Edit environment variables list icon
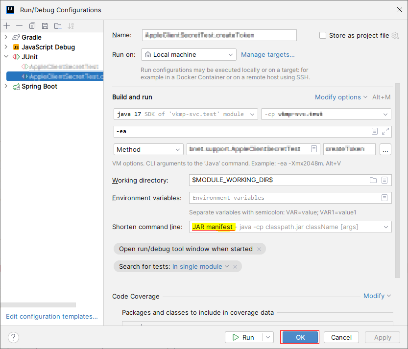 [384, 198]
